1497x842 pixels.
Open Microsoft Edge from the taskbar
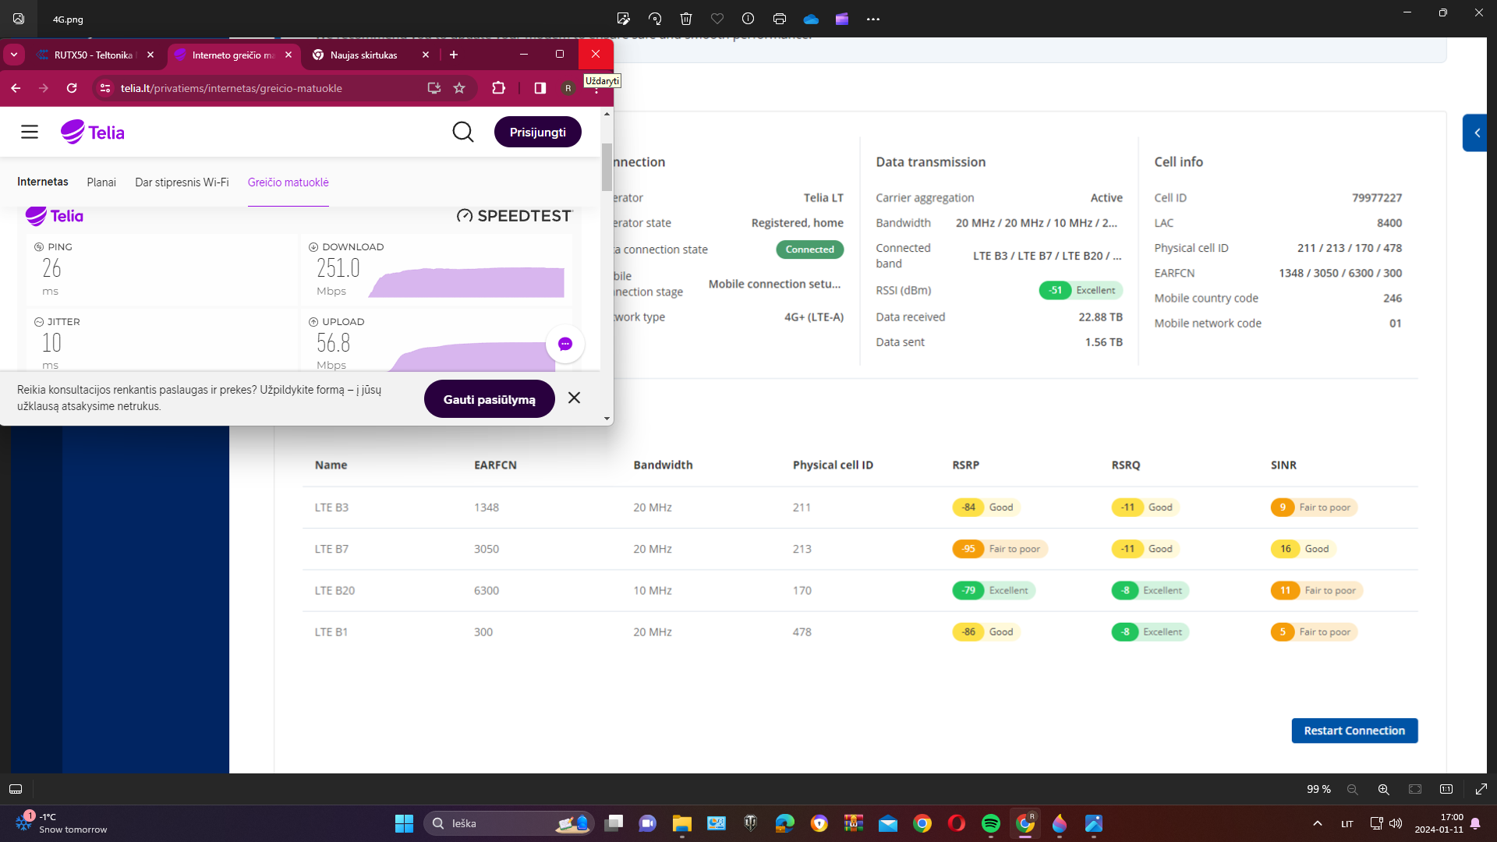click(x=785, y=823)
